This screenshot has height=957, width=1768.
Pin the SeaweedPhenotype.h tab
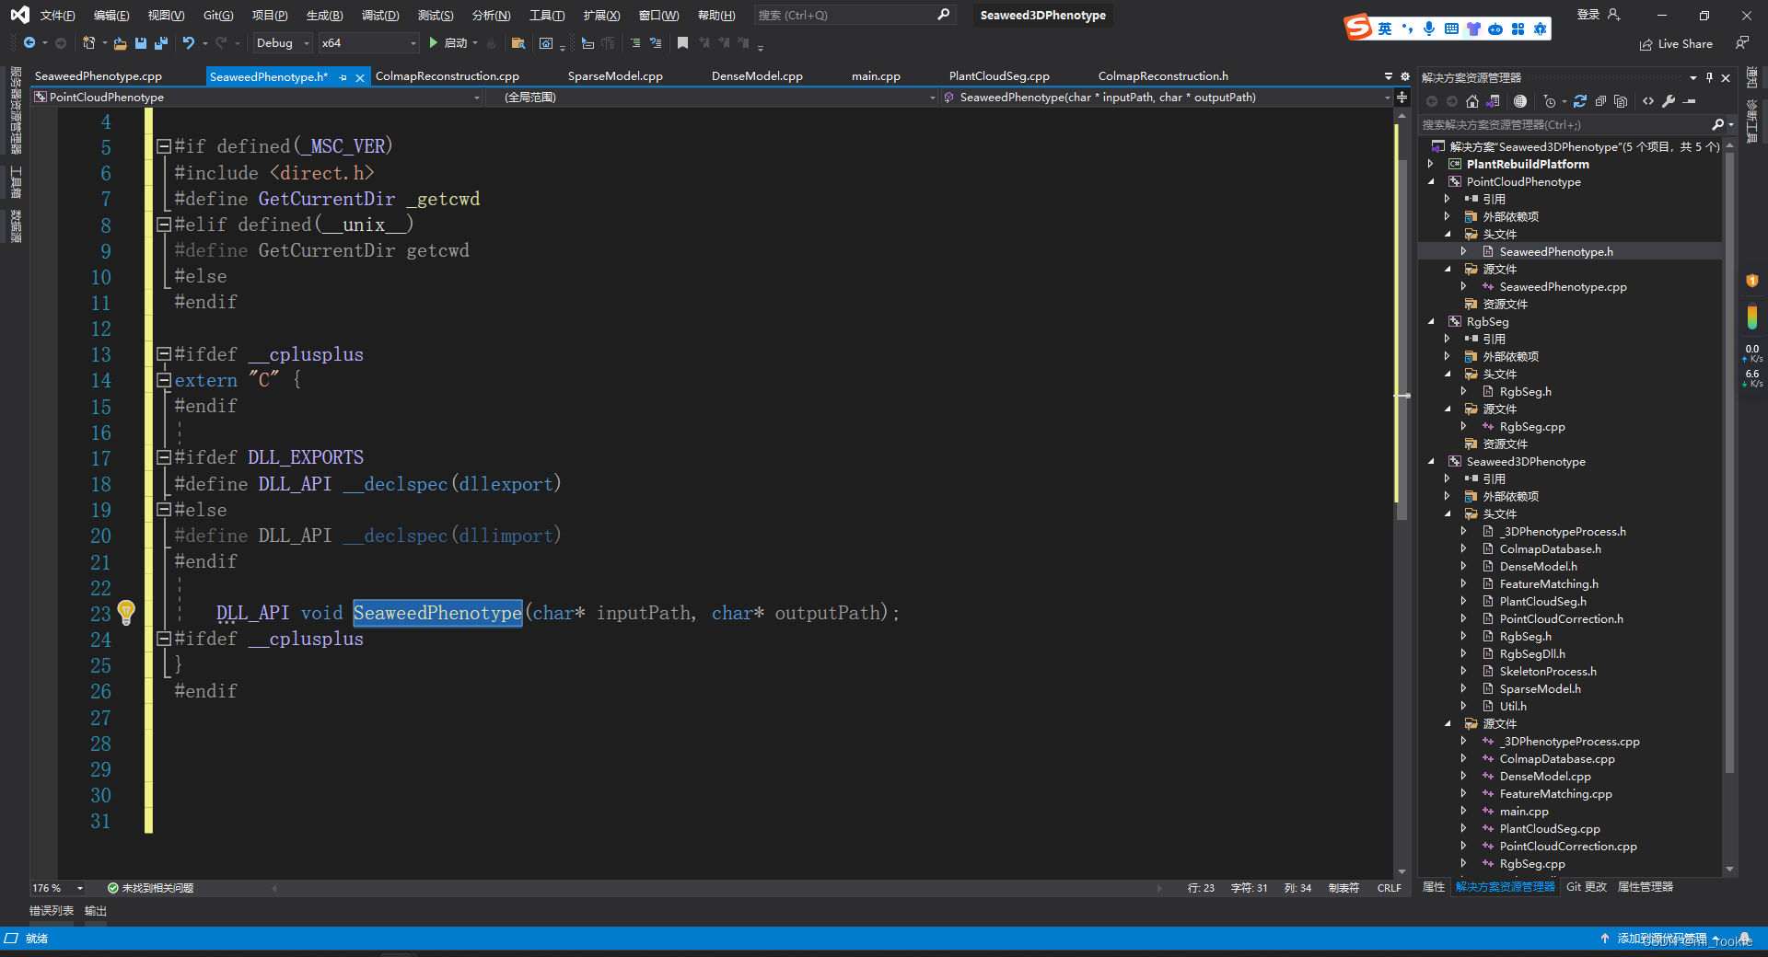point(343,77)
